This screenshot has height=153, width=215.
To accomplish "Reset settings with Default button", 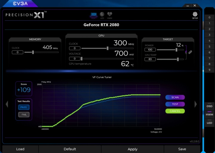I will pos(70,149).
